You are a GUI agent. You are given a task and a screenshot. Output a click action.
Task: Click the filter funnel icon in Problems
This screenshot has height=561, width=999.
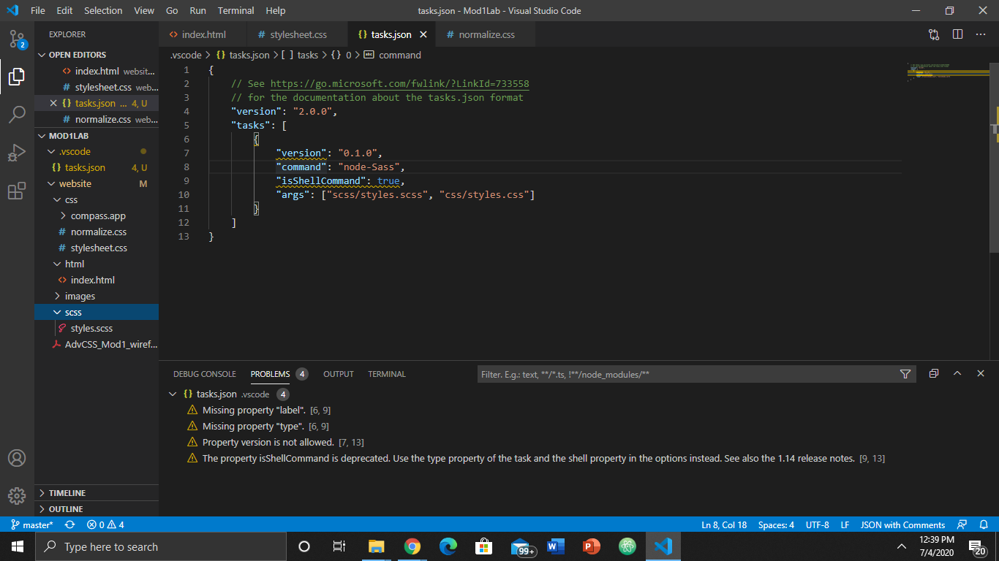click(905, 374)
